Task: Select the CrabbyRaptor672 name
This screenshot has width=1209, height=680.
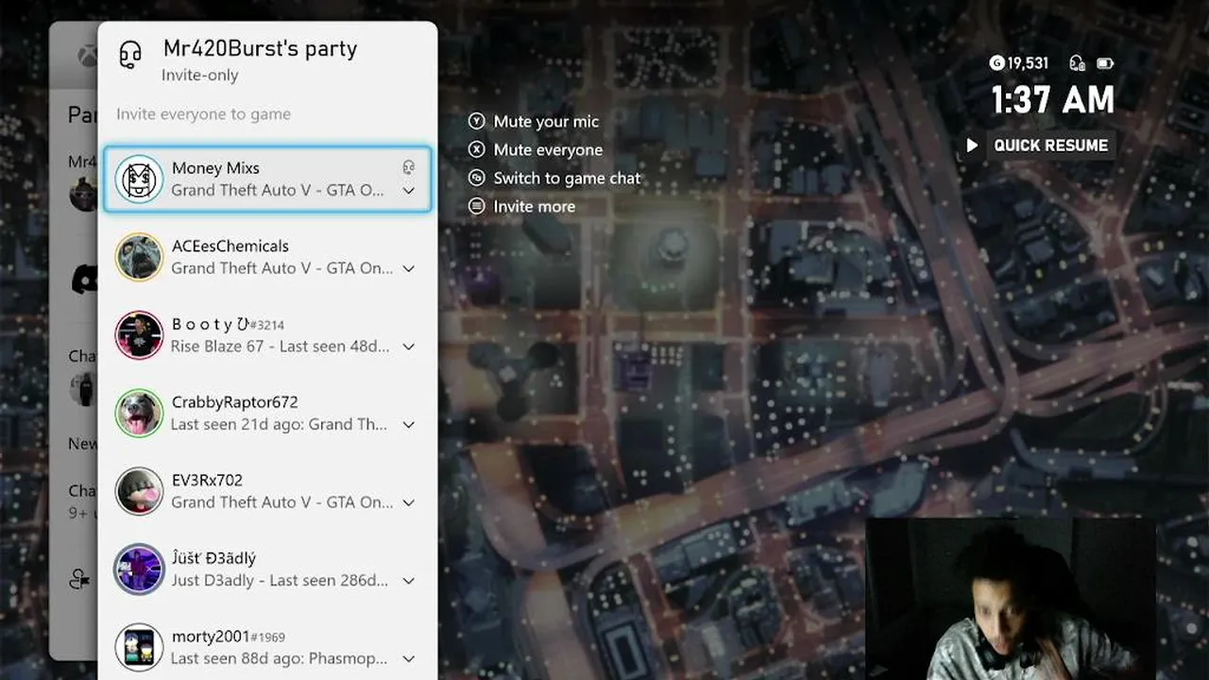Action: pyautogui.click(x=234, y=402)
